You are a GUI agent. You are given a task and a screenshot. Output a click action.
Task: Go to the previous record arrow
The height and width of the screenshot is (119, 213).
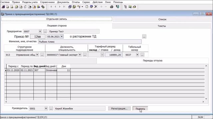(x=56, y=7)
